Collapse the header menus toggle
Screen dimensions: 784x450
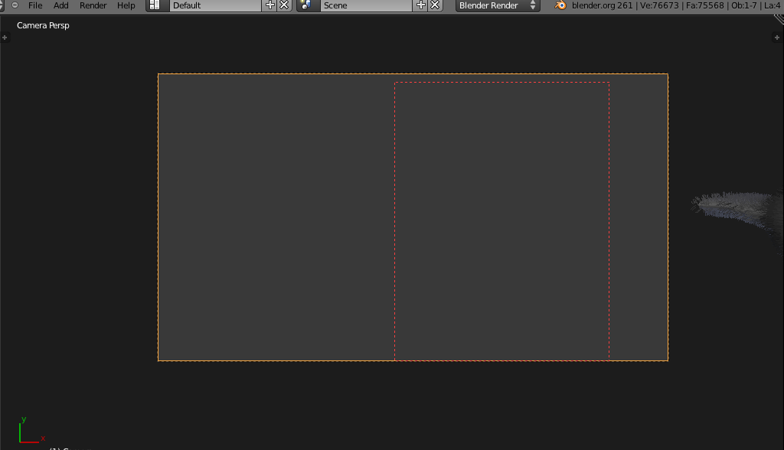tap(15, 5)
